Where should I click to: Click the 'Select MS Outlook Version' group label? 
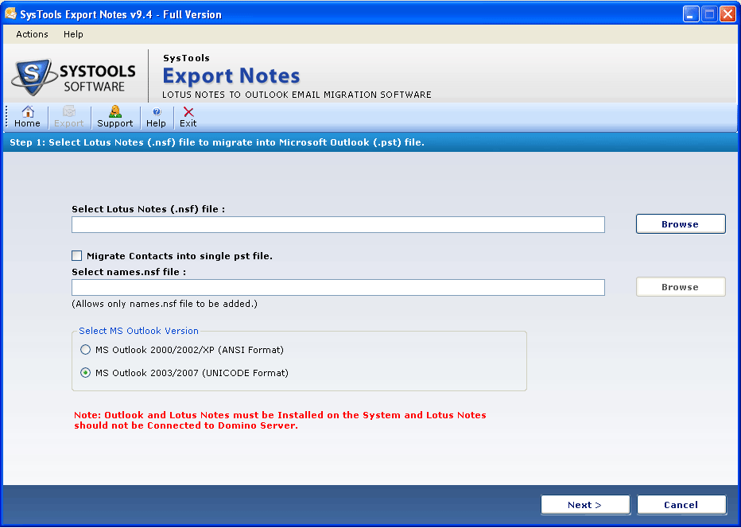tap(138, 331)
